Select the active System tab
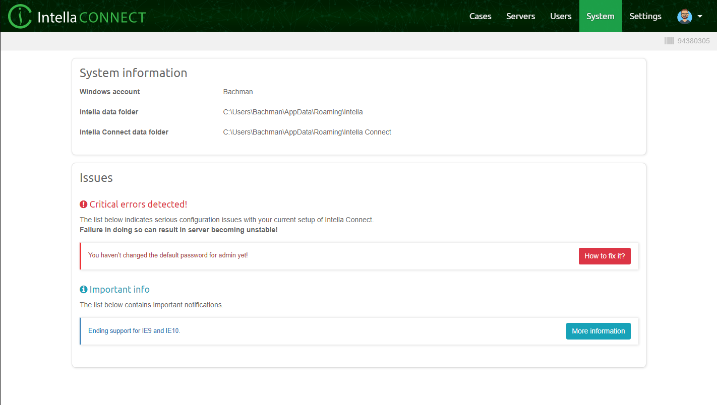This screenshot has width=717, height=405. pyautogui.click(x=600, y=16)
